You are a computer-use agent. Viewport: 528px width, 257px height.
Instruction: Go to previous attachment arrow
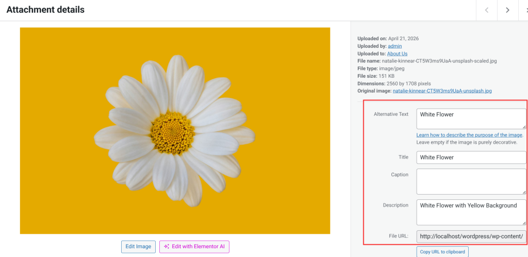coord(487,10)
